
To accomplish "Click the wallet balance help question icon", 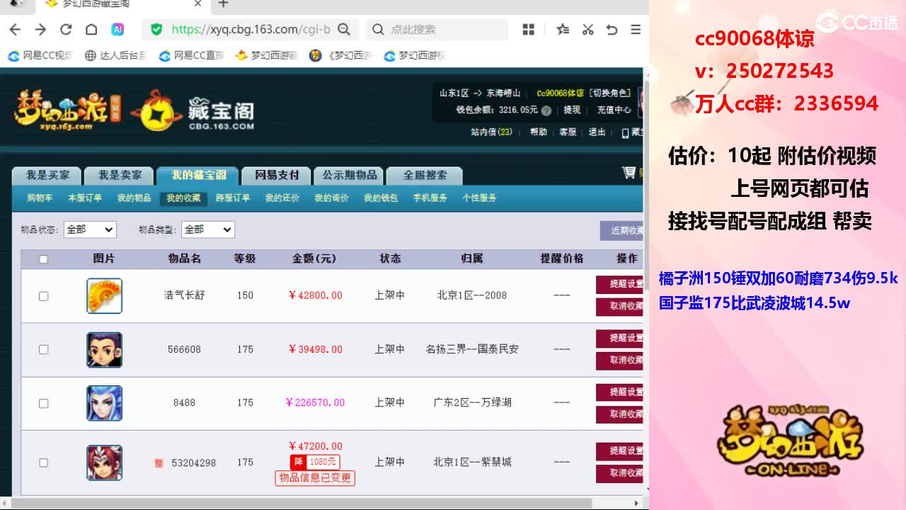I will pos(546,110).
